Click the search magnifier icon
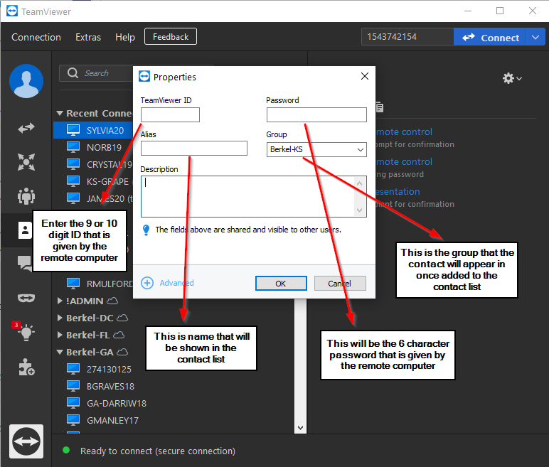The width and height of the screenshot is (549, 467). click(x=73, y=73)
